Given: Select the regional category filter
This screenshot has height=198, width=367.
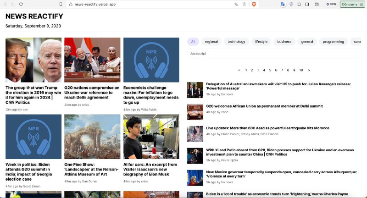Looking at the screenshot, I should [x=211, y=42].
